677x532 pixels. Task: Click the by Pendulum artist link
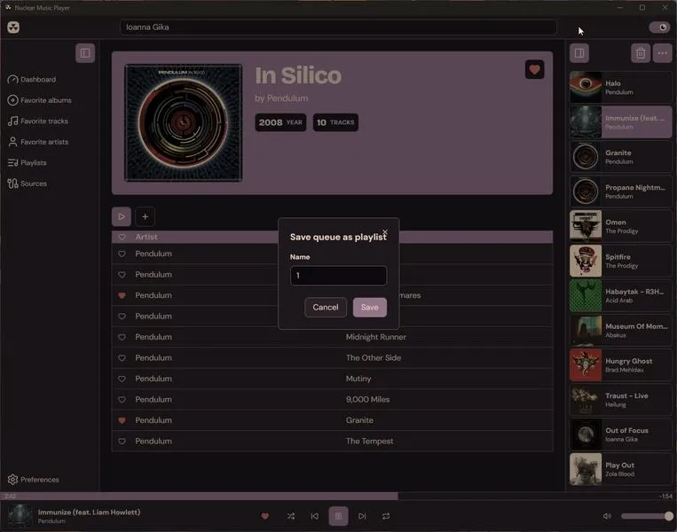click(281, 98)
